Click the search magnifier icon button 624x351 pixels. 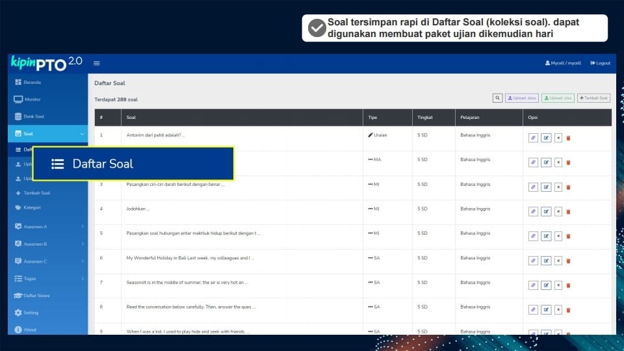497,98
